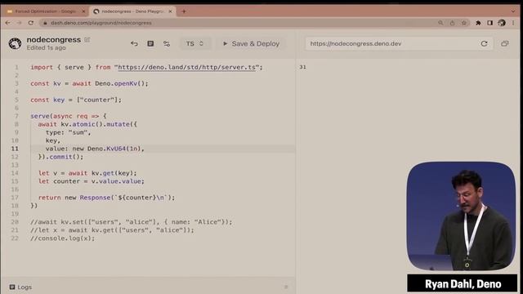Click the speaker video thumbnail
This screenshot has height=294, width=523.
(461, 216)
